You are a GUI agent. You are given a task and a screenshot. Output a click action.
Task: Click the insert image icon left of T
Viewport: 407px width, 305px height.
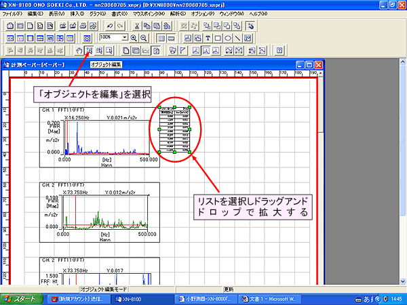(x=198, y=38)
